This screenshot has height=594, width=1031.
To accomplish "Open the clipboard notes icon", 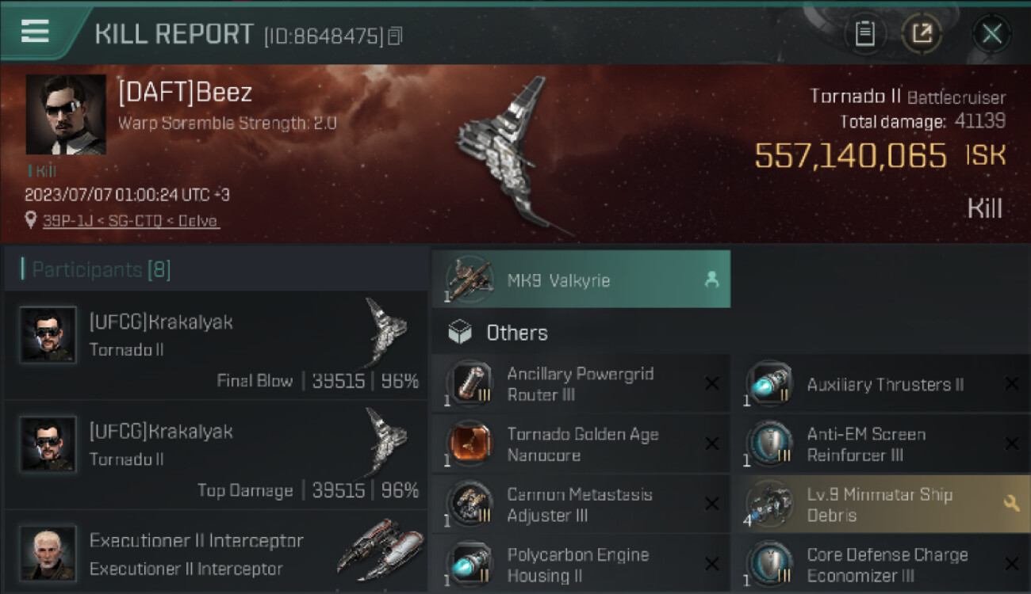I will tap(864, 33).
